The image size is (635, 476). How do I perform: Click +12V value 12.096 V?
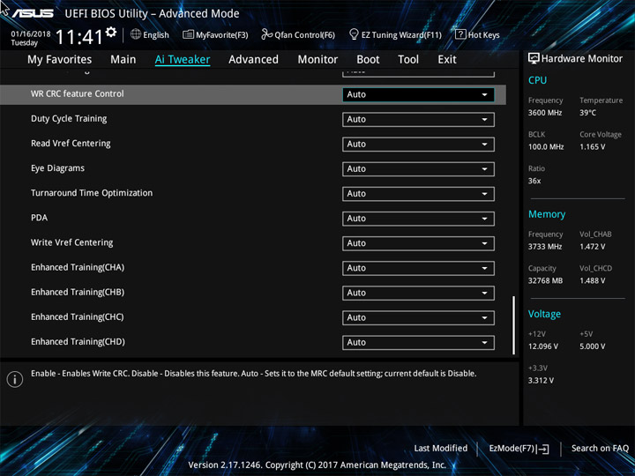pos(543,346)
